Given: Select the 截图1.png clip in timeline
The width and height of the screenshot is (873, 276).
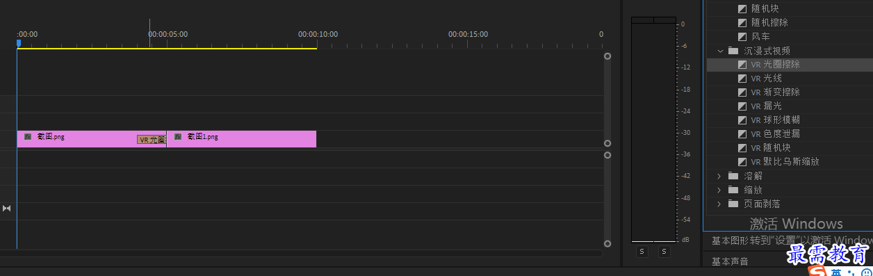Looking at the screenshot, I should 241,138.
